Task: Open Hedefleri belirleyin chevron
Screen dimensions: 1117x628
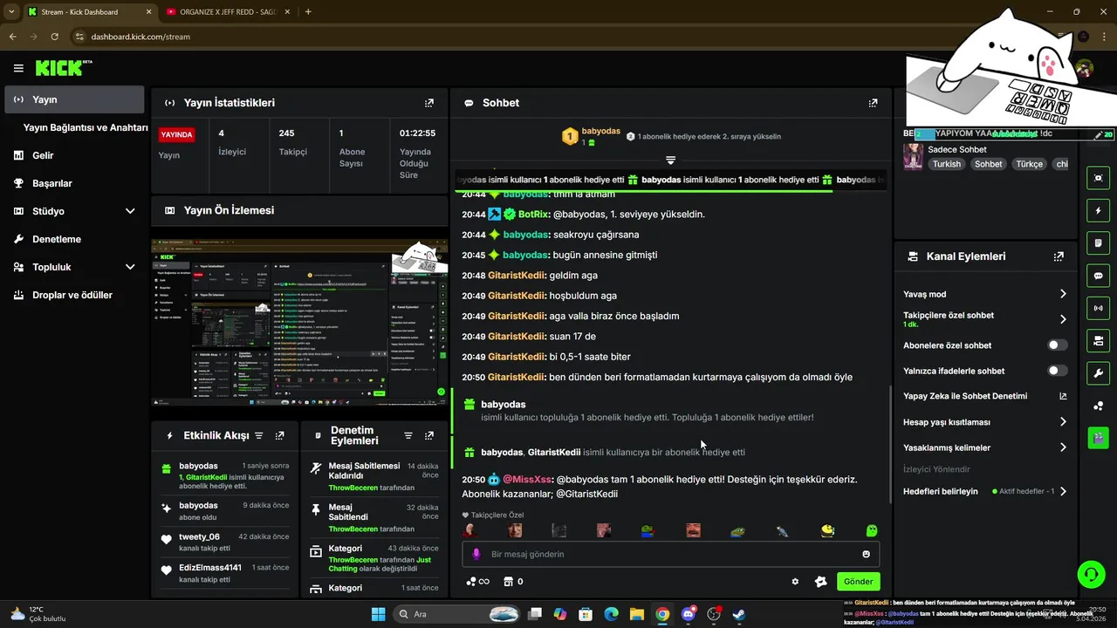Action: pos(1063,491)
